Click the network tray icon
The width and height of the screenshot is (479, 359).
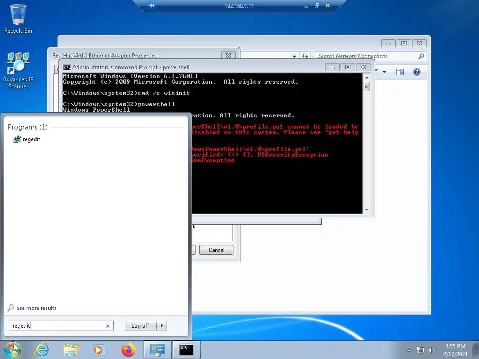click(x=421, y=350)
